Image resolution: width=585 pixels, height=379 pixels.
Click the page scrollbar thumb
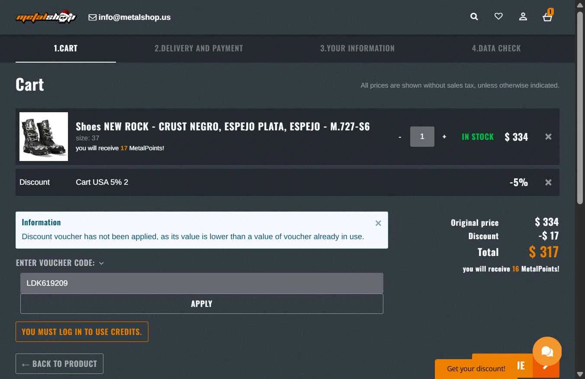pos(580,107)
